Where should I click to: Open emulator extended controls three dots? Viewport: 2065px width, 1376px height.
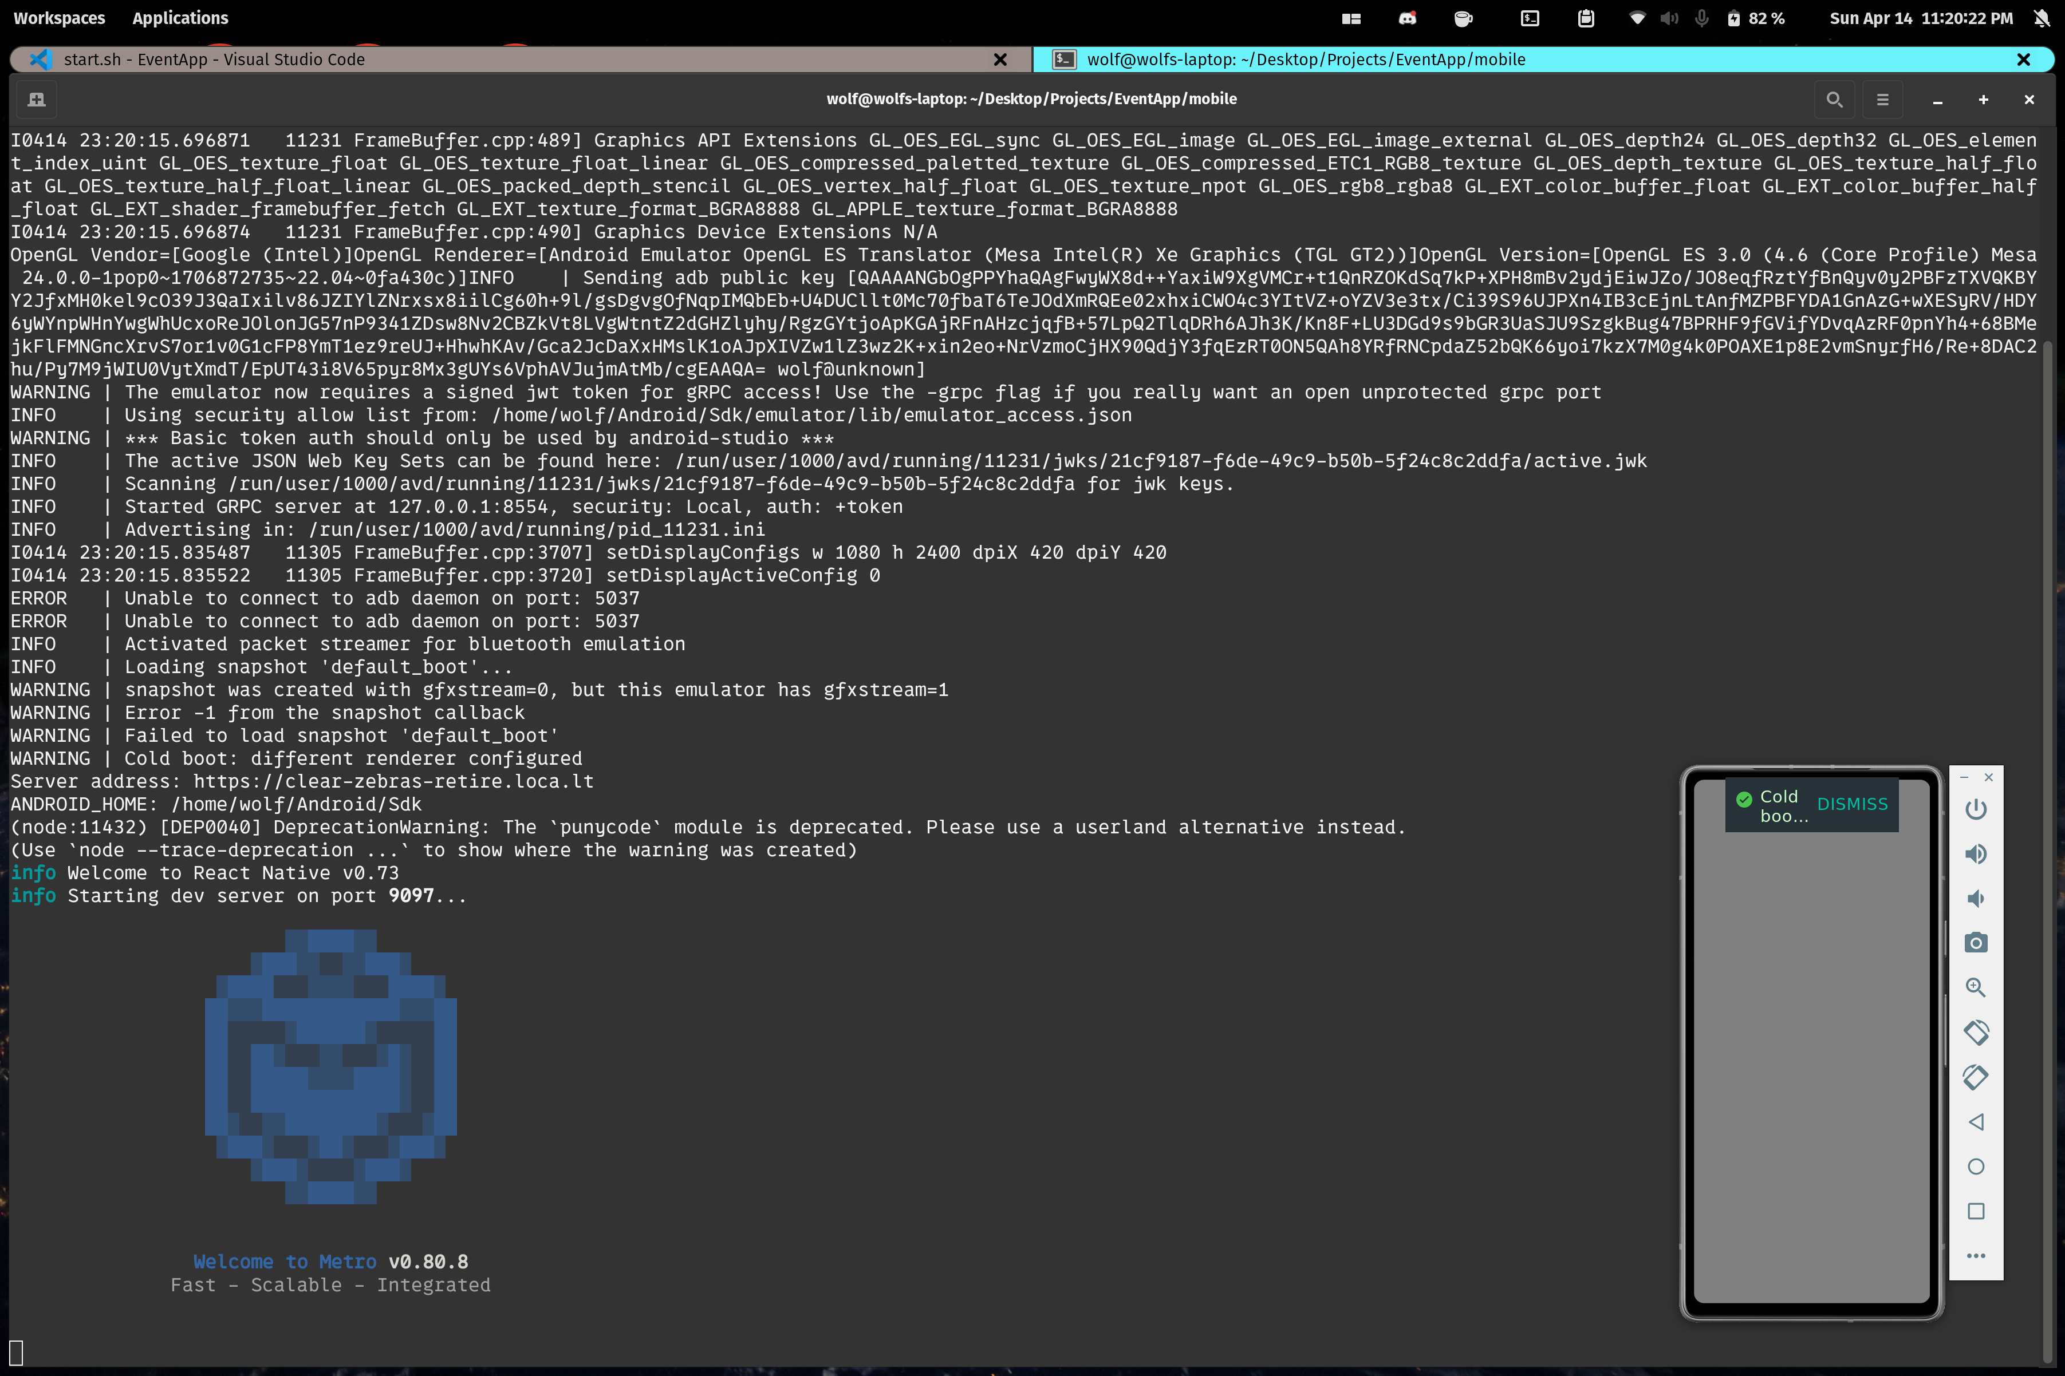[1976, 1256]
